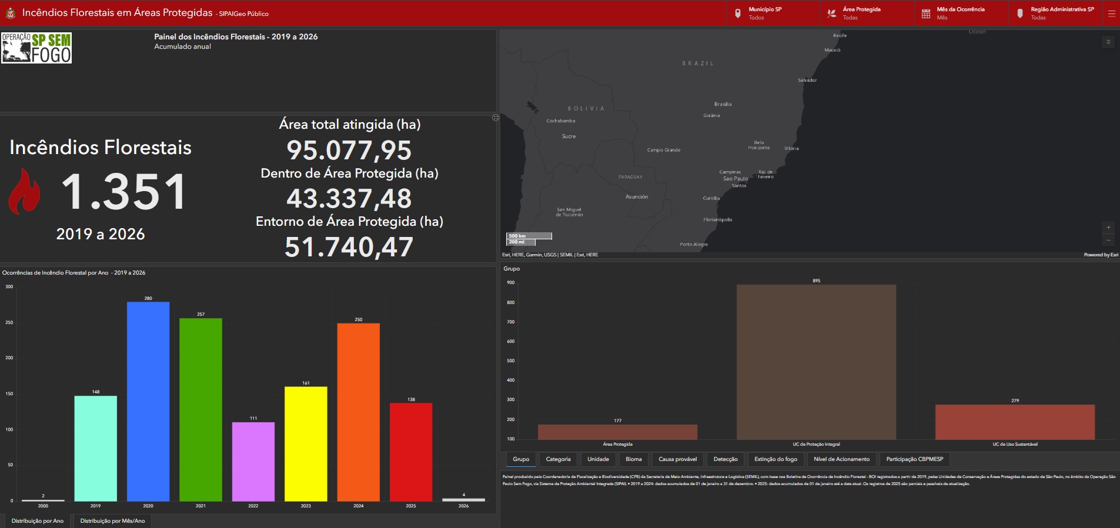Expand the map tools double-chevron button
The image size is (1120, 528).
click(1108, 42)
